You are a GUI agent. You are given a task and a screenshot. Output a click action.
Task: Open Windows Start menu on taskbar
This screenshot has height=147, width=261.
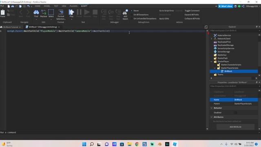coord(84,144)
